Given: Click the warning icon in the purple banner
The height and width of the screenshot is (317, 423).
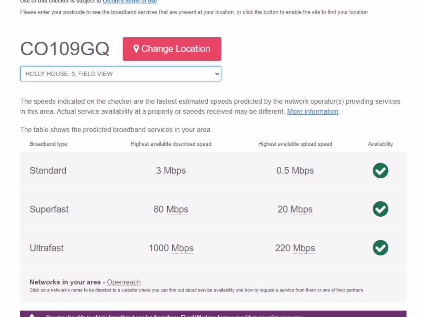Looking at the screenshot, I should point(32,315).
